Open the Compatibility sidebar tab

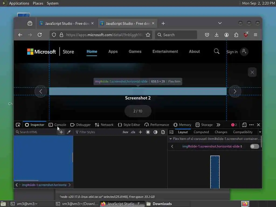pyautogui.click(x=243, y=132)
